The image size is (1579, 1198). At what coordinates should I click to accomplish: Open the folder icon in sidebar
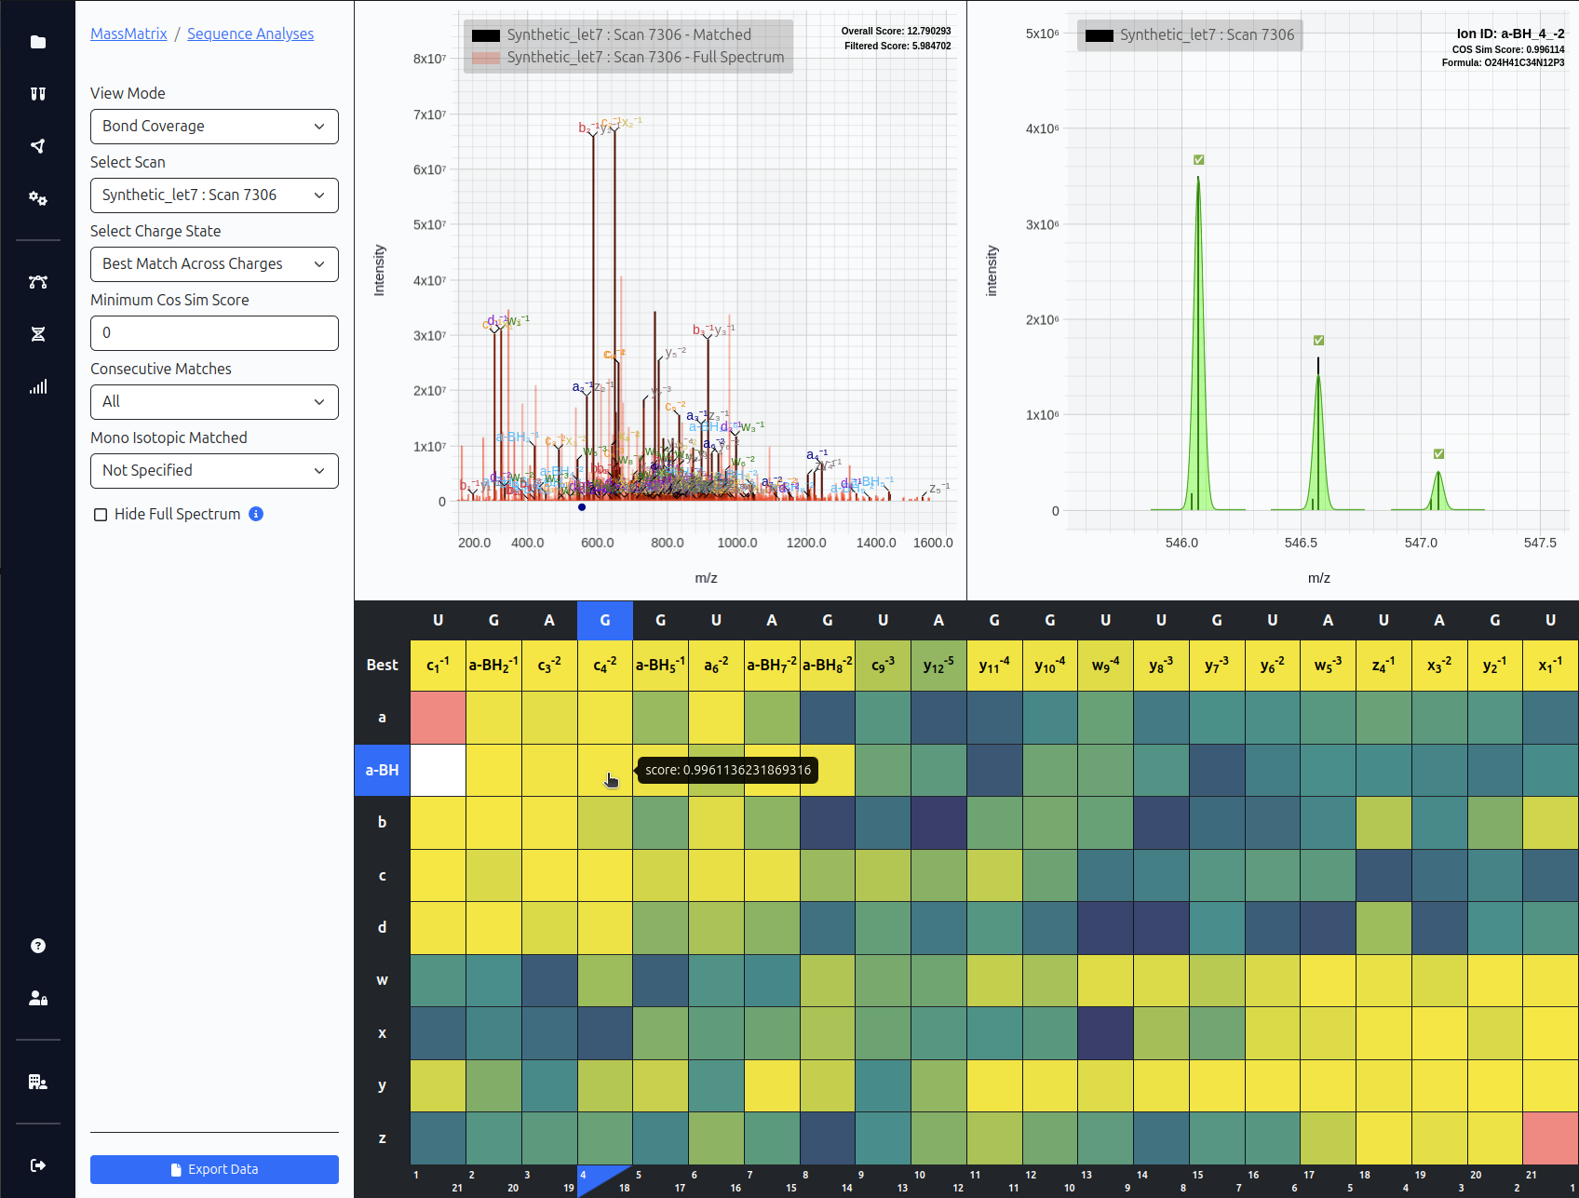tap(38, 42)
